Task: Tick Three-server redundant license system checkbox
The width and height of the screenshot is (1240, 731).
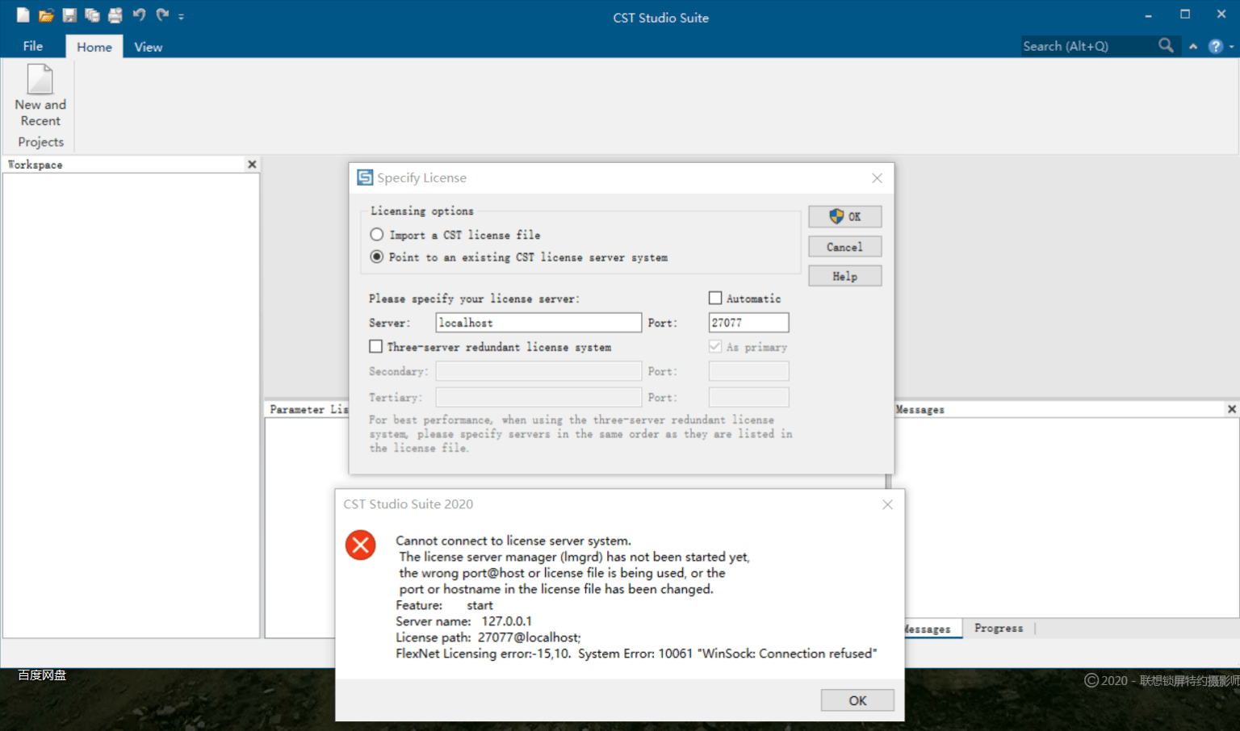Action: tap(376, 347)
